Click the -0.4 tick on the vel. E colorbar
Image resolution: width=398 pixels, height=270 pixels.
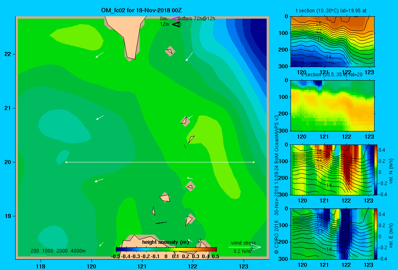(x=382, y=258)
